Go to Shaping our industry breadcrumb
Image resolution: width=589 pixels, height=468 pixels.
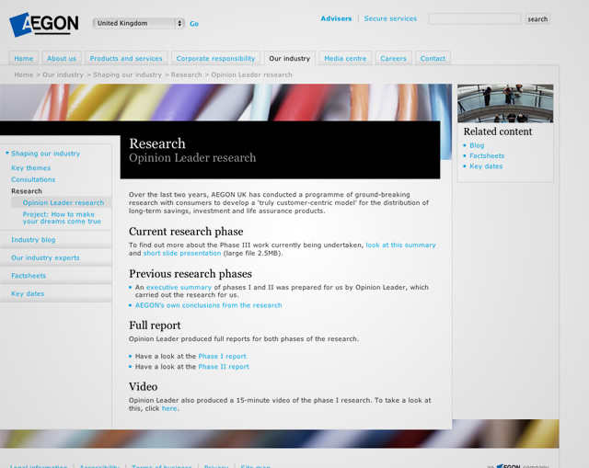[x=127, y=74]
